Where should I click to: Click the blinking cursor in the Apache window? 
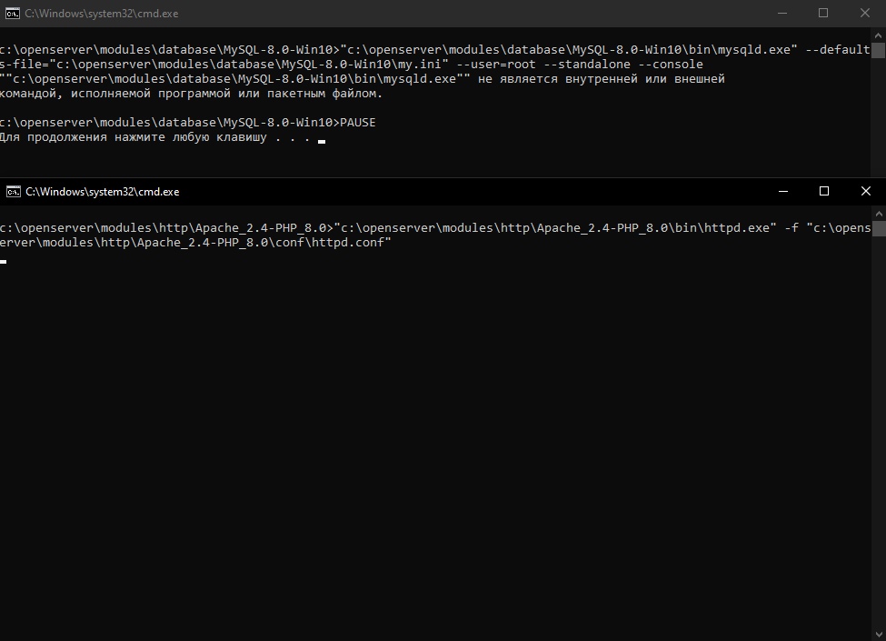coord(4,261)
